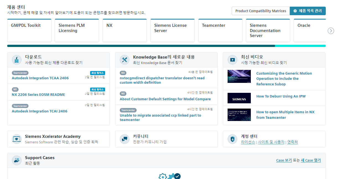Open Autodesk Integration TCAI 2406 download

40,111
